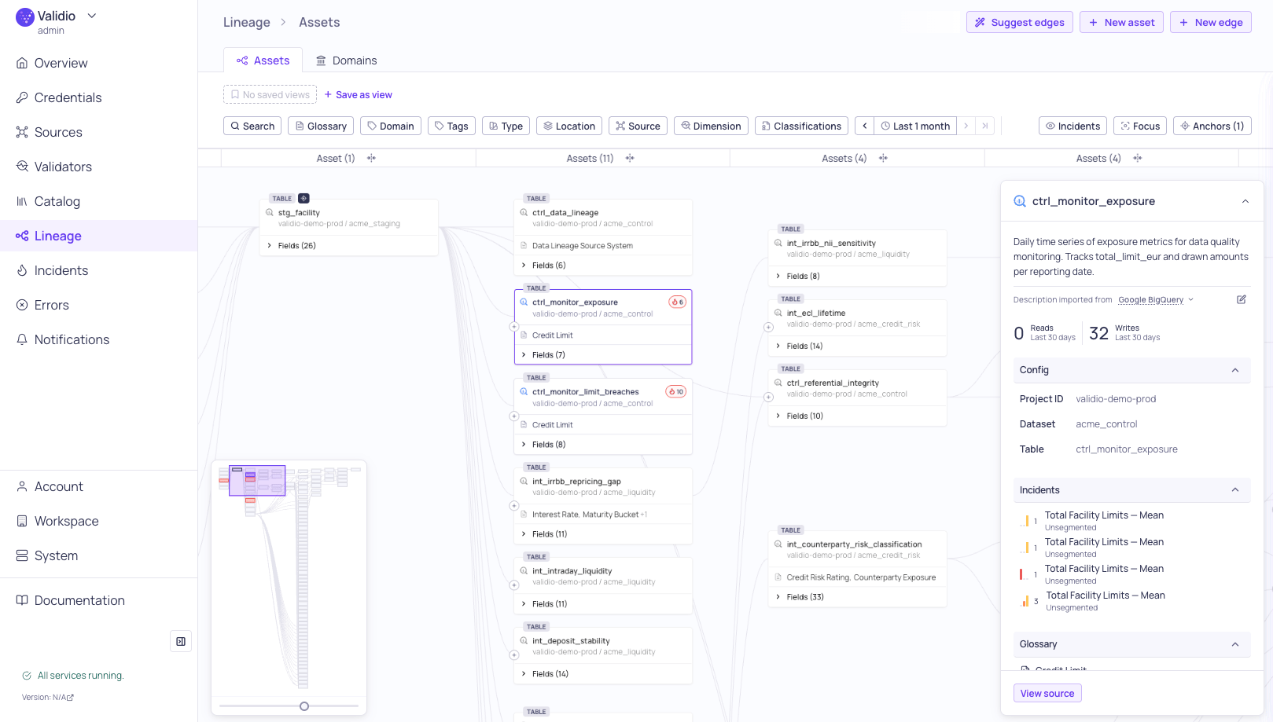Click the edit description pencil icon
Viewport: 1273px width, 722px height.
[x=1242, y=299]
